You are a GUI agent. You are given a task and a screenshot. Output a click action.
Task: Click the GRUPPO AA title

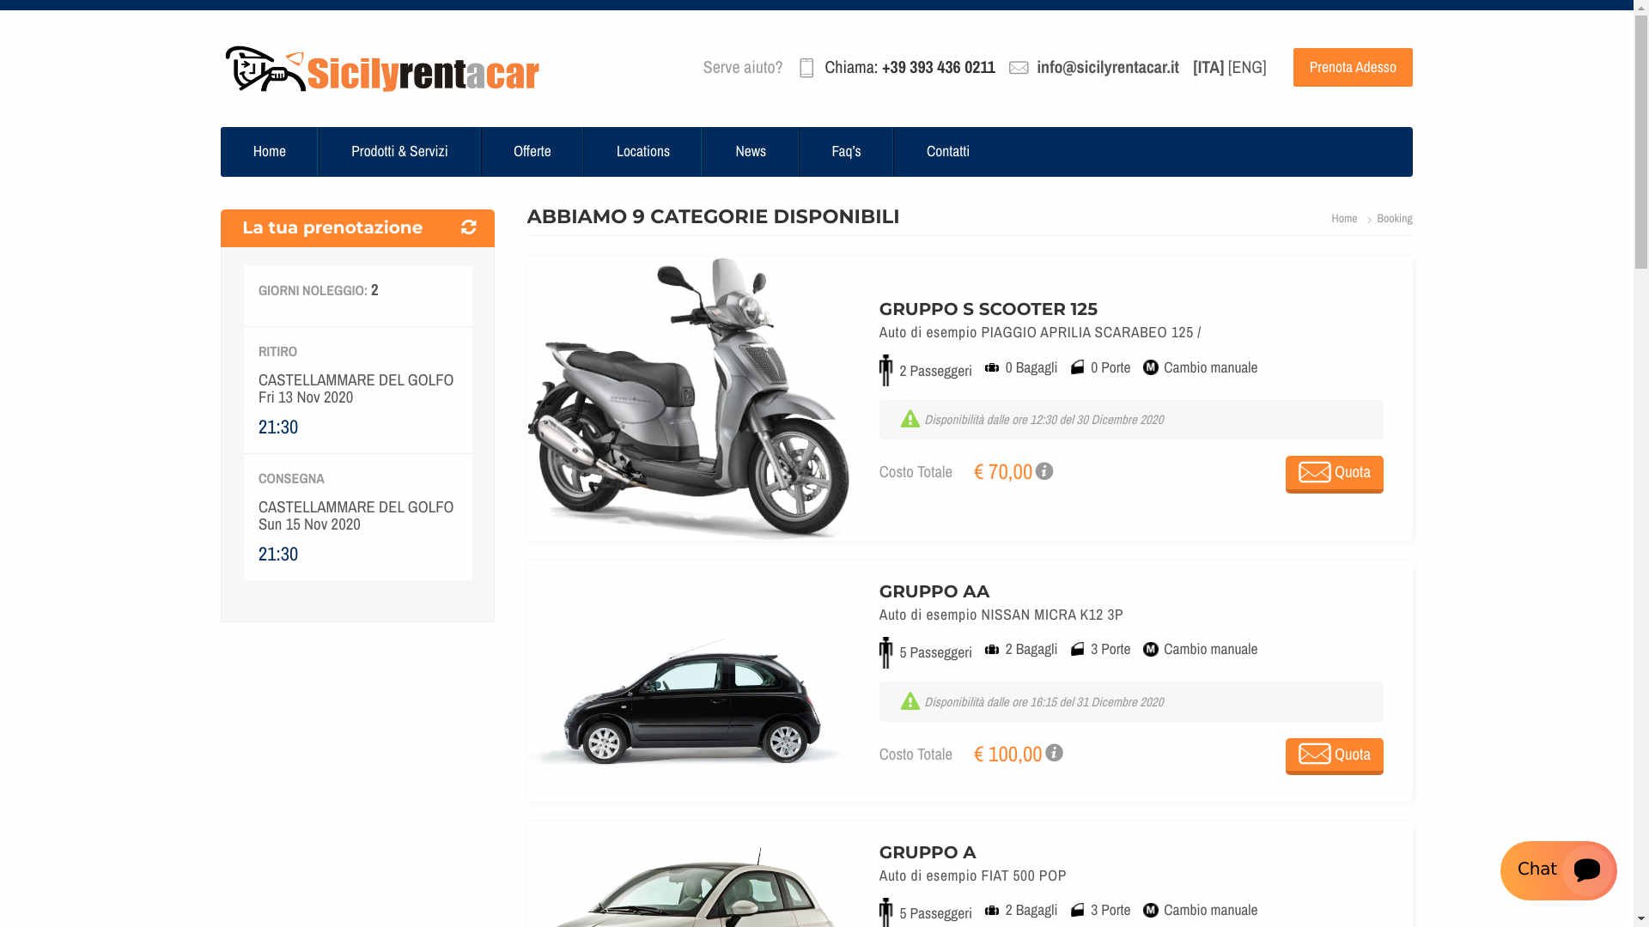934,591
